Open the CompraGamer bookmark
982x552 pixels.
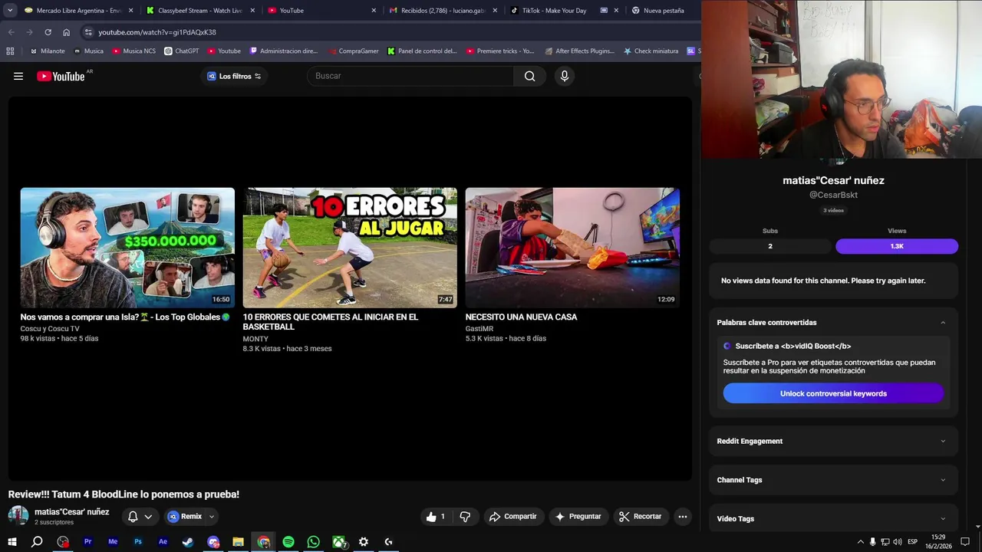coord(353,51)
